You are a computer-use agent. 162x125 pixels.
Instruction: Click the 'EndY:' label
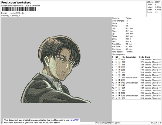[x=114, y=41]
